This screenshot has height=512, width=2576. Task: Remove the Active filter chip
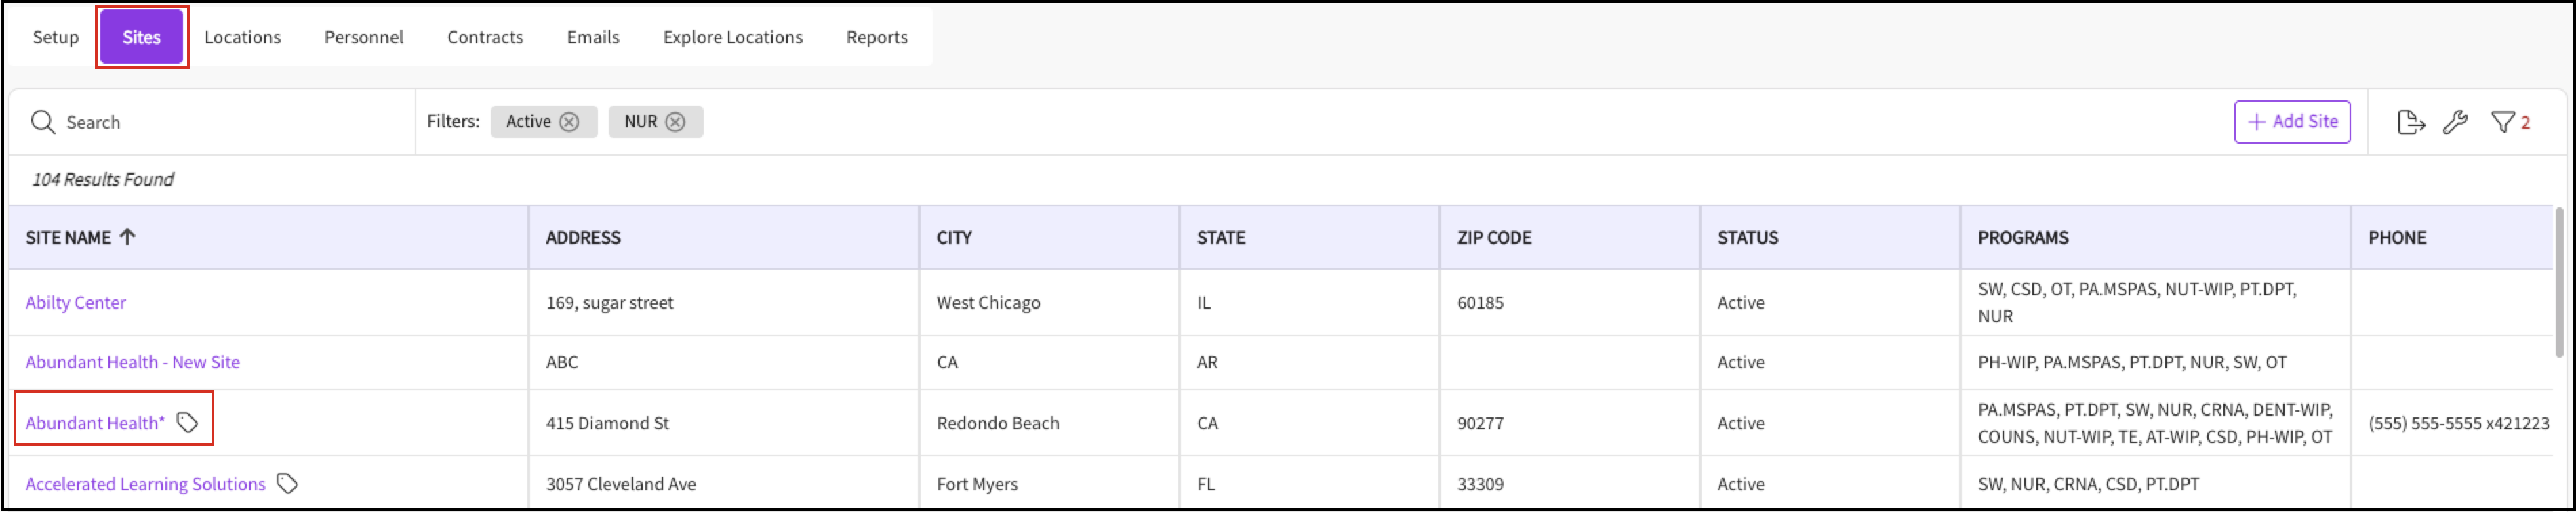point(569,122)
